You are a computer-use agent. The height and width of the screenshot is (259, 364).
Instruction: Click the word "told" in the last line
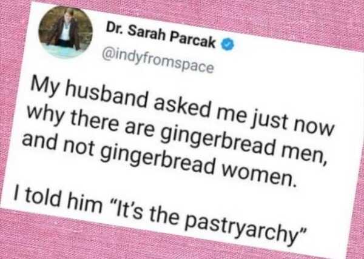click(43, 197)
